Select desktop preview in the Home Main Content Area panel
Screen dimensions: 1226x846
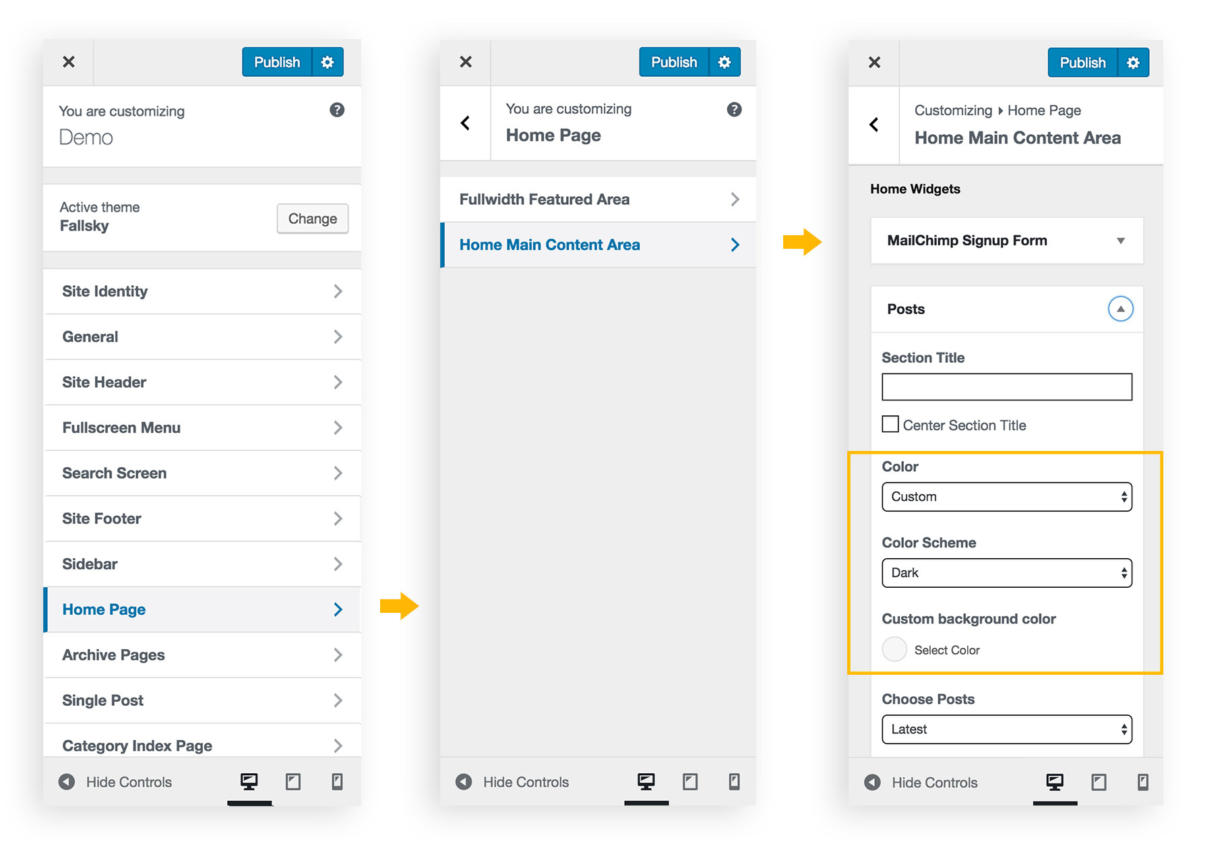pyautogui.click(x=1055, y=781)
